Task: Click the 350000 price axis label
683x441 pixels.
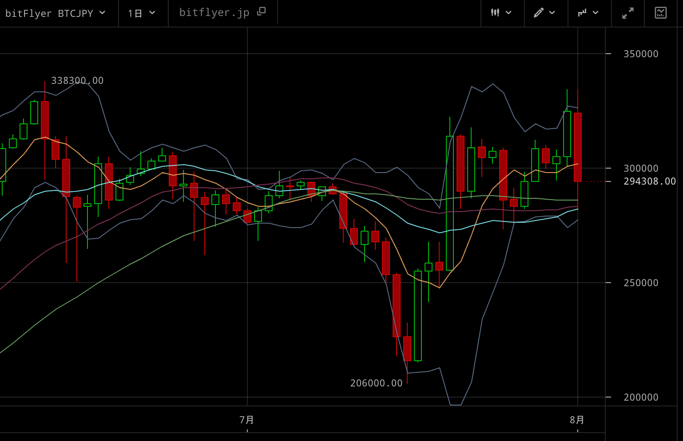Action: tap(641, 54)
